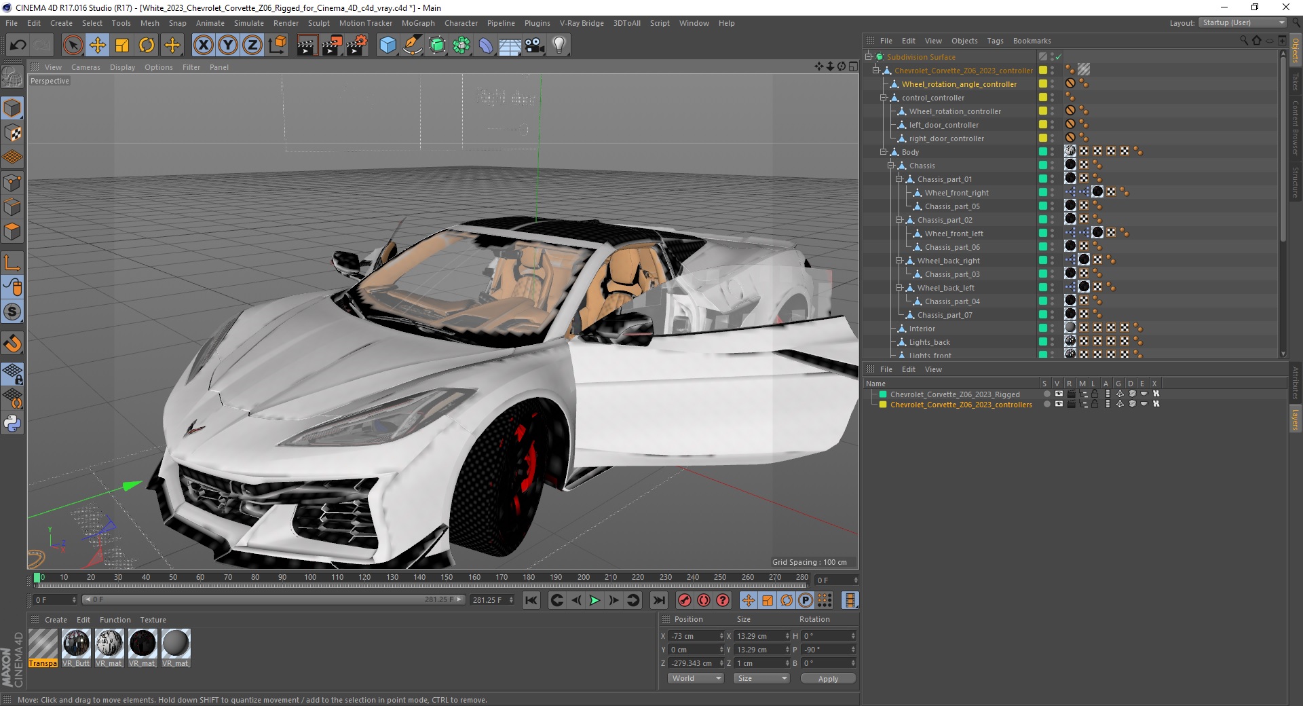Open the V-Ray Bridge menu
The image size is (1303, 706).
coord(582,23)
